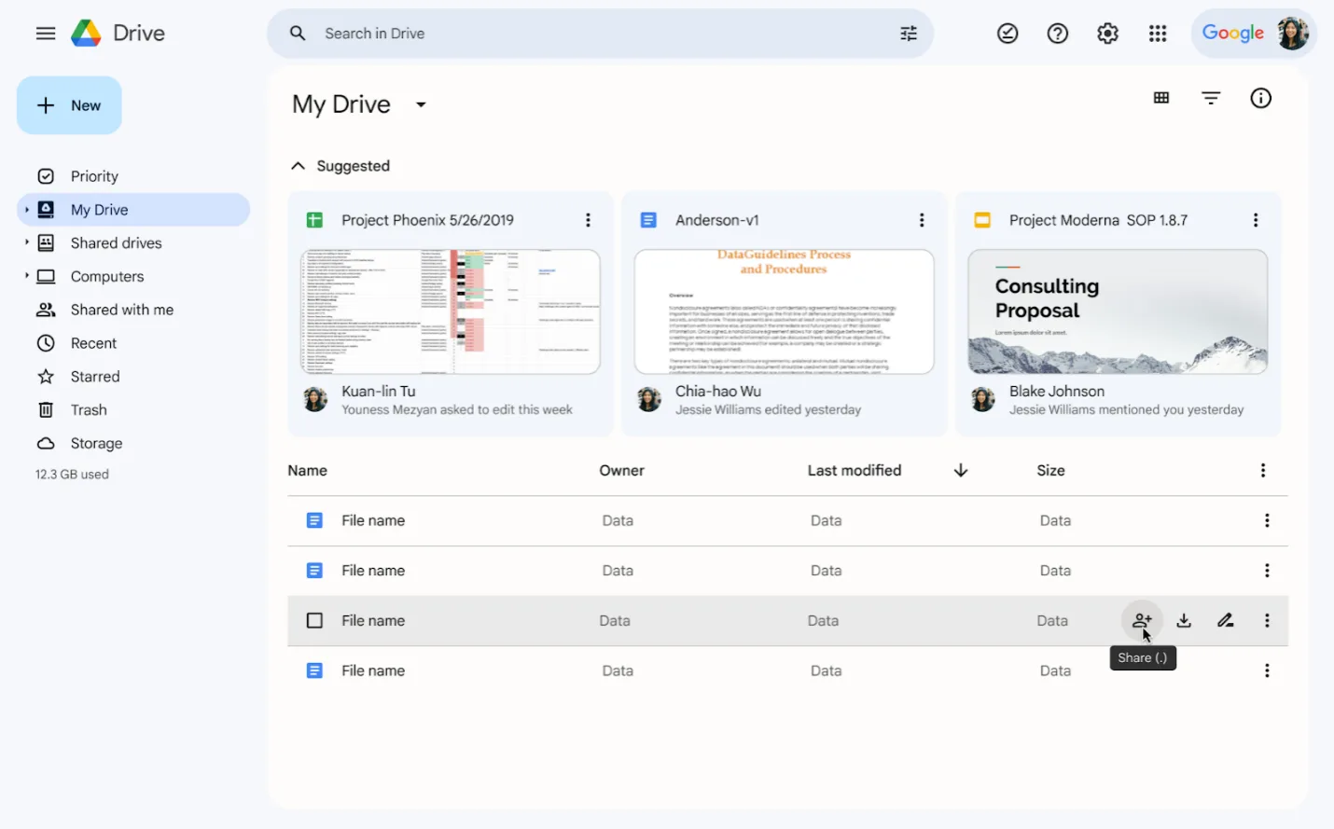This screenshot has height=829, width=1334.
Task: Open the My Drive dropdown arrow
Action: pos(420,104)
